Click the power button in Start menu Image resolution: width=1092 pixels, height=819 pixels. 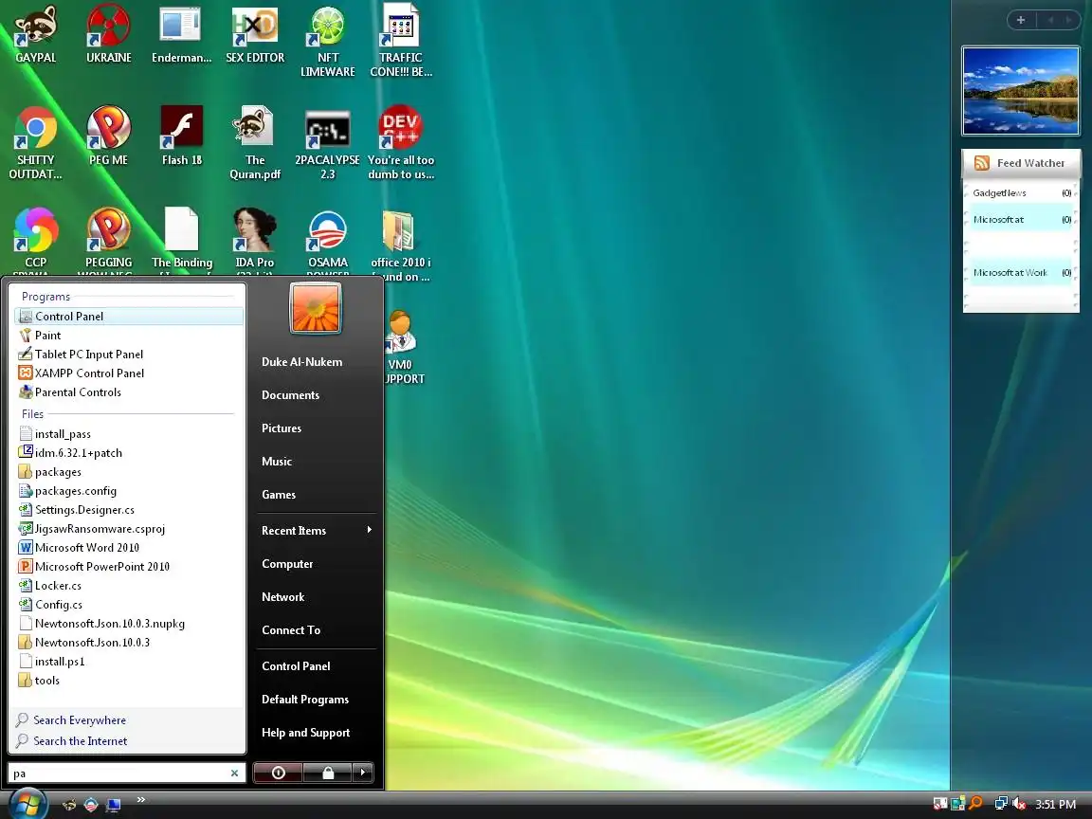tap(278, 773)
